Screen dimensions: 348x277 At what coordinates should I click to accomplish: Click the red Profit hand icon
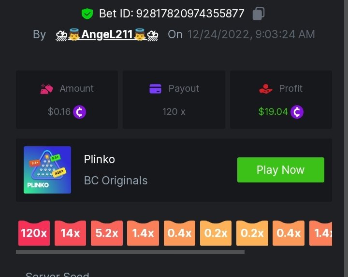click(266, 89)
